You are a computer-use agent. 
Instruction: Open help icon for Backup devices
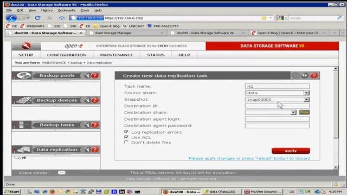click(95, 100)
